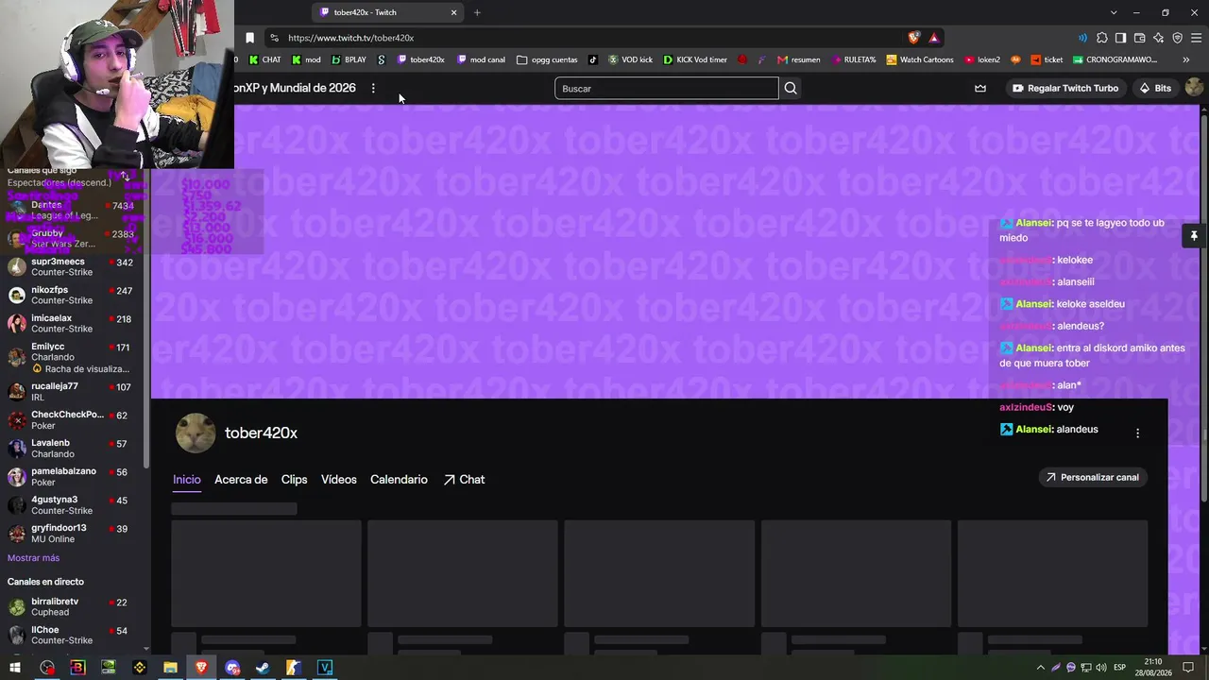Open Steam from the taskbar
Image resolution: width=1209 pixels, height=680 pixels.
(263, 668)
